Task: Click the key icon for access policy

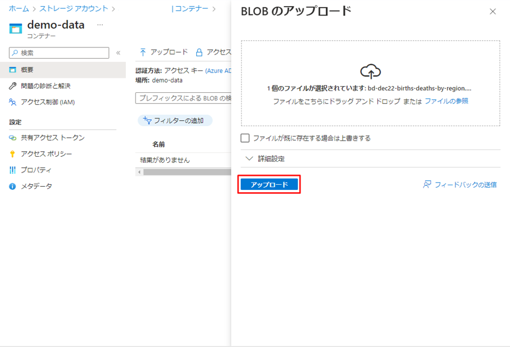Action: click(12, 154)
